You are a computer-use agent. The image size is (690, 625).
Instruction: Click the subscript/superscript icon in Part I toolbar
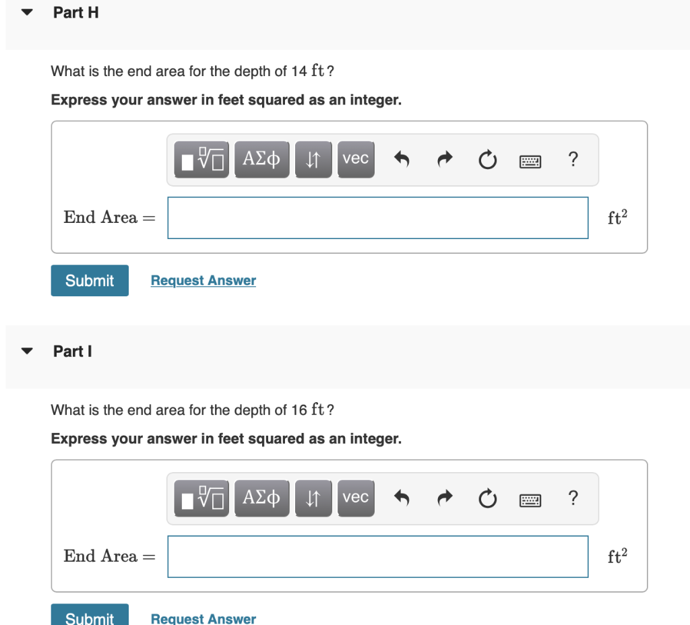313,498
